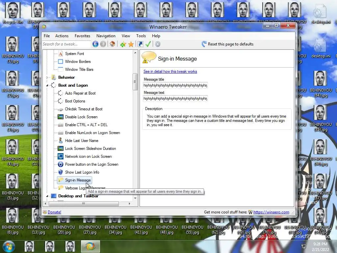This screenshot has height=253, width=337.
Task: Click the green checkmark toolbar icon
Action: [x=148, y=44]
